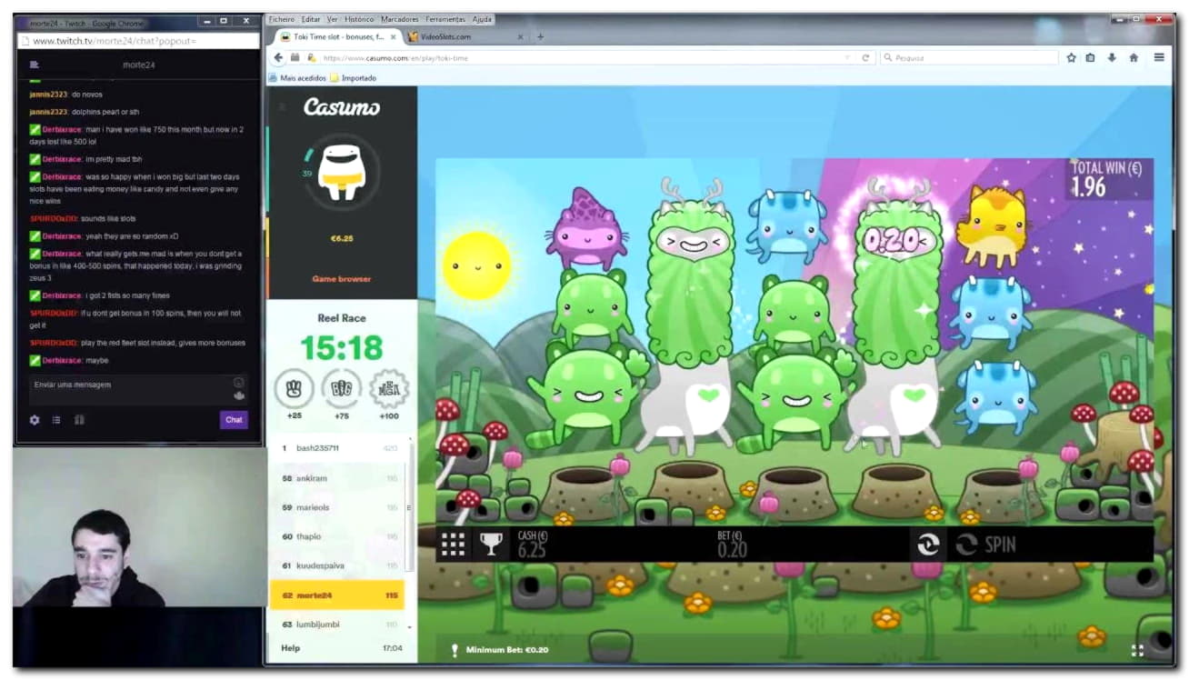Viewport: 1189px width, 680px height.
Task: Open a new Firefox tab
Action: point(540,36)
